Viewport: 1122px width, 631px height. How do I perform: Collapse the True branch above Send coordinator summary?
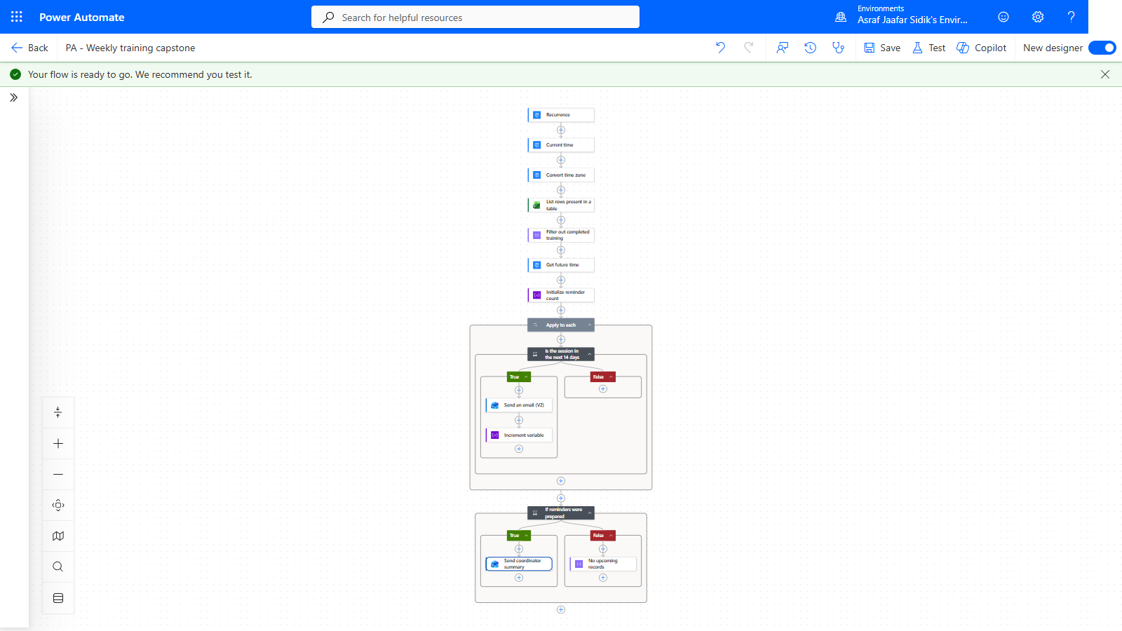pos(526,536)
